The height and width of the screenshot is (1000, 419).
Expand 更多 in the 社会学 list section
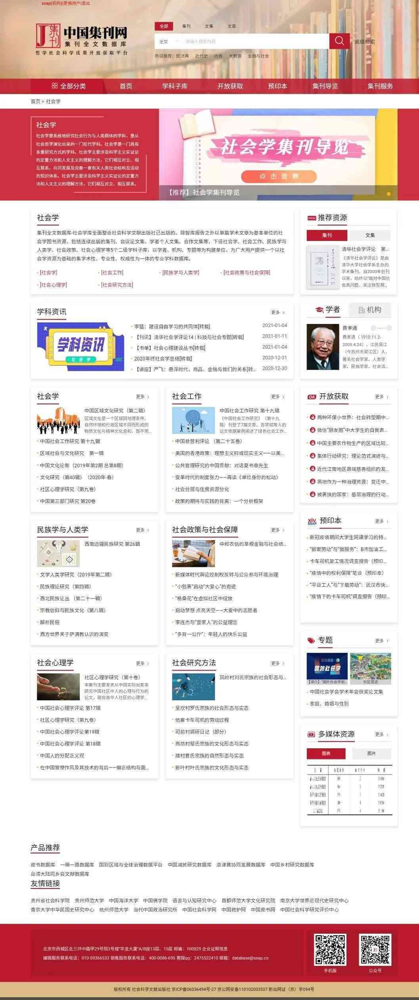click(143, 397)
